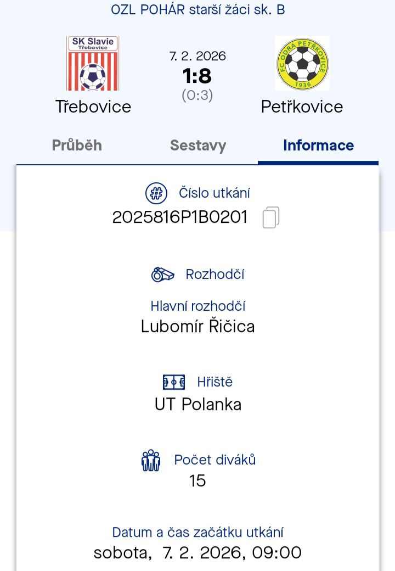The width and height of the screenshot is (395, 571).
Task: Click the match number 2025816P1B0201
Action: 180,217
